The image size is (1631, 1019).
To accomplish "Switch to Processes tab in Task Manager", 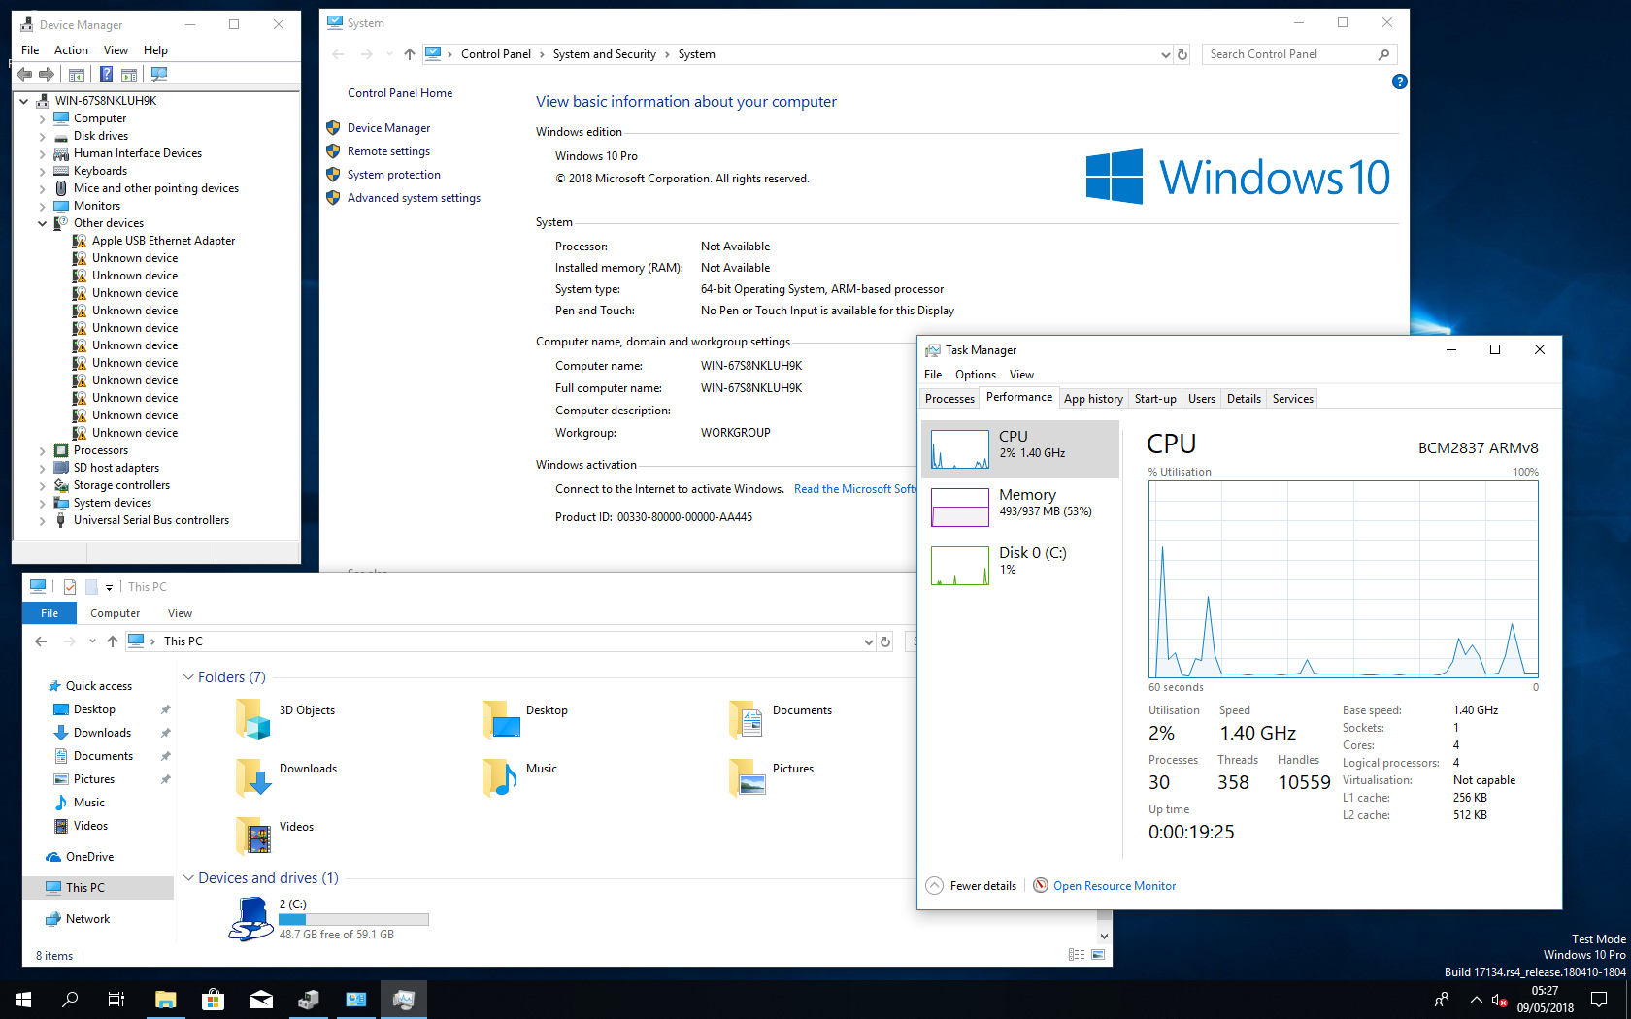I will tap(949, 399).
